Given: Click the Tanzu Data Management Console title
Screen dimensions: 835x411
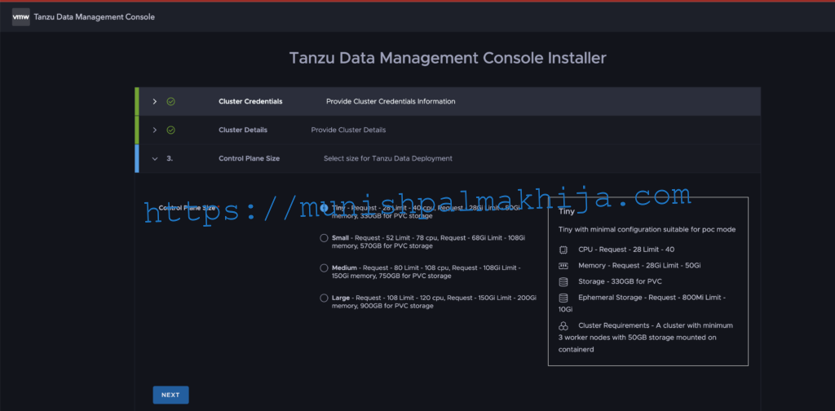Looking at the screenshot, I should pos(95,17).
